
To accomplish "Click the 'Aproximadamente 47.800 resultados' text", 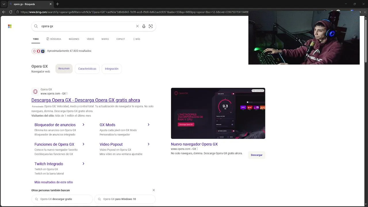I will (x=69, y=51).
